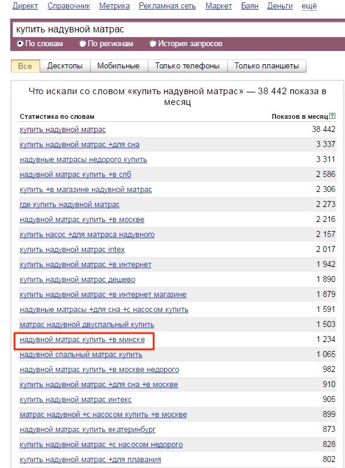Screen dimensions: 345x468
Task: Go to Рекламная сеть in top navigation
Action: [168, 5]
